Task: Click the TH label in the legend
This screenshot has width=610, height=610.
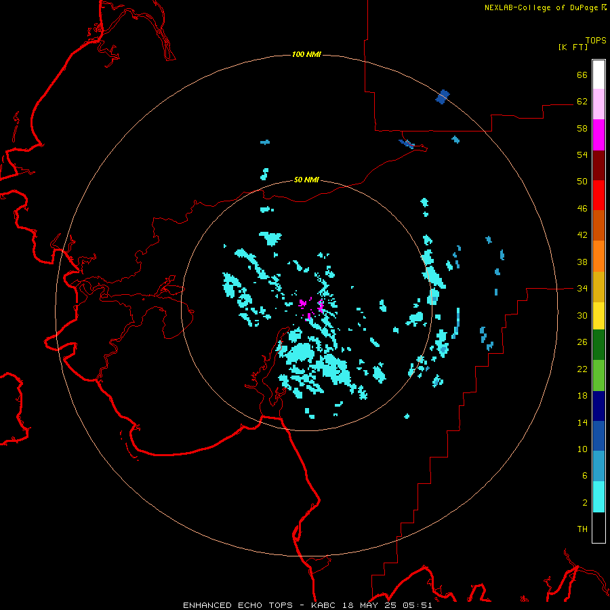Action: coord(582,529)
